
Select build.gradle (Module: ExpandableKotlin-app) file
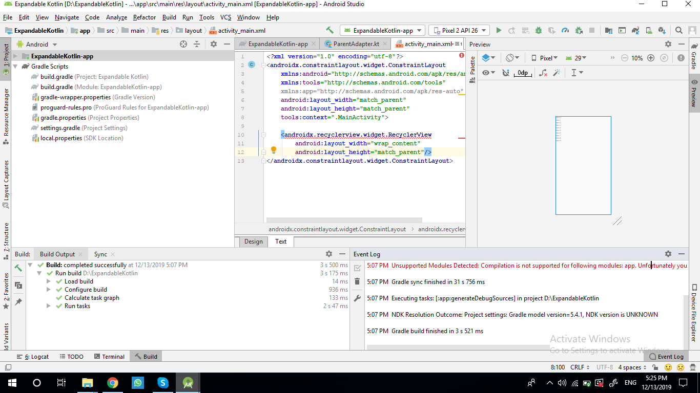100,87
